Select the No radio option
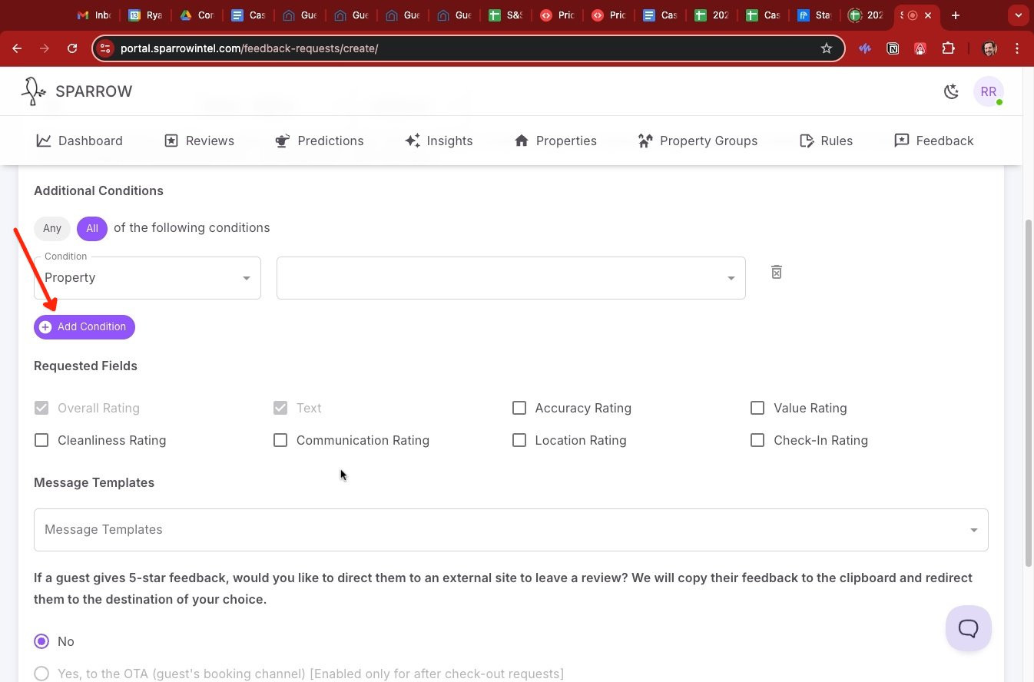The height and width of the screenshot is (682, 1034). click(x=41, y=641)
